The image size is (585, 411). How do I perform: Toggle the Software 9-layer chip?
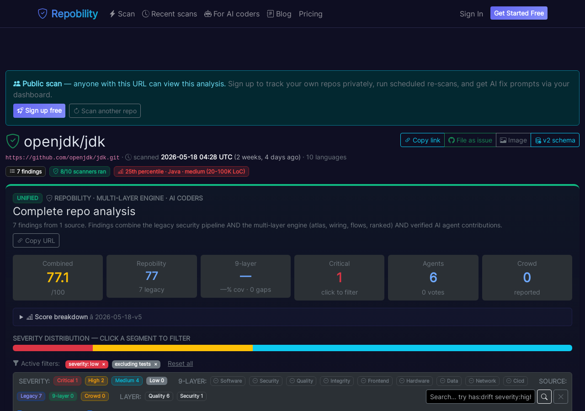[228, 381]
